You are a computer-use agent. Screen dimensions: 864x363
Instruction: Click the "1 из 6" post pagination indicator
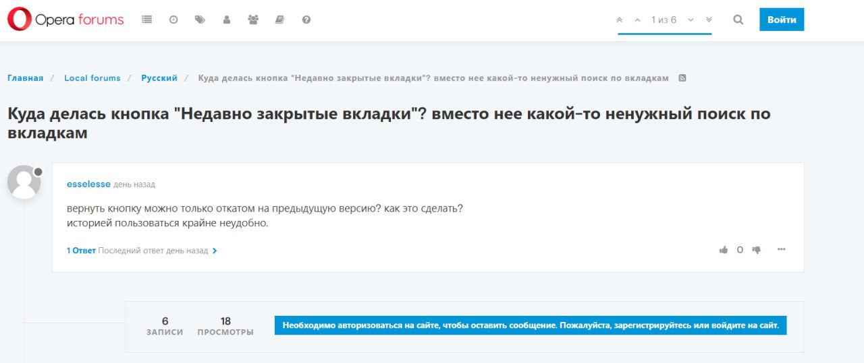[x=664, y=20]
